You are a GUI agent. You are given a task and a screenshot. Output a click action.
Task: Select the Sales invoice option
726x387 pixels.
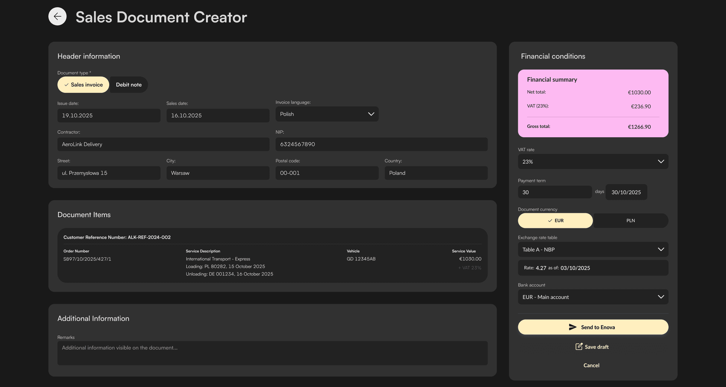[83, 85]
